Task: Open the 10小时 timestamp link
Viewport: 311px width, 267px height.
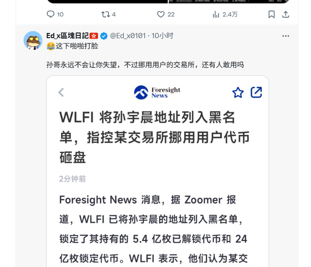Action: (x=162, y=36)
